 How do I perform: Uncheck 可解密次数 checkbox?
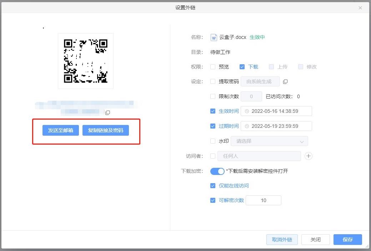[213, 200]
